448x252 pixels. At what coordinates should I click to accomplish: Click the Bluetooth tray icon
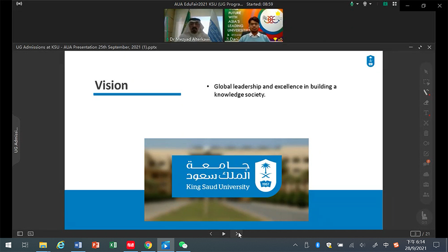pyautogui.click(x=318, y=245)
